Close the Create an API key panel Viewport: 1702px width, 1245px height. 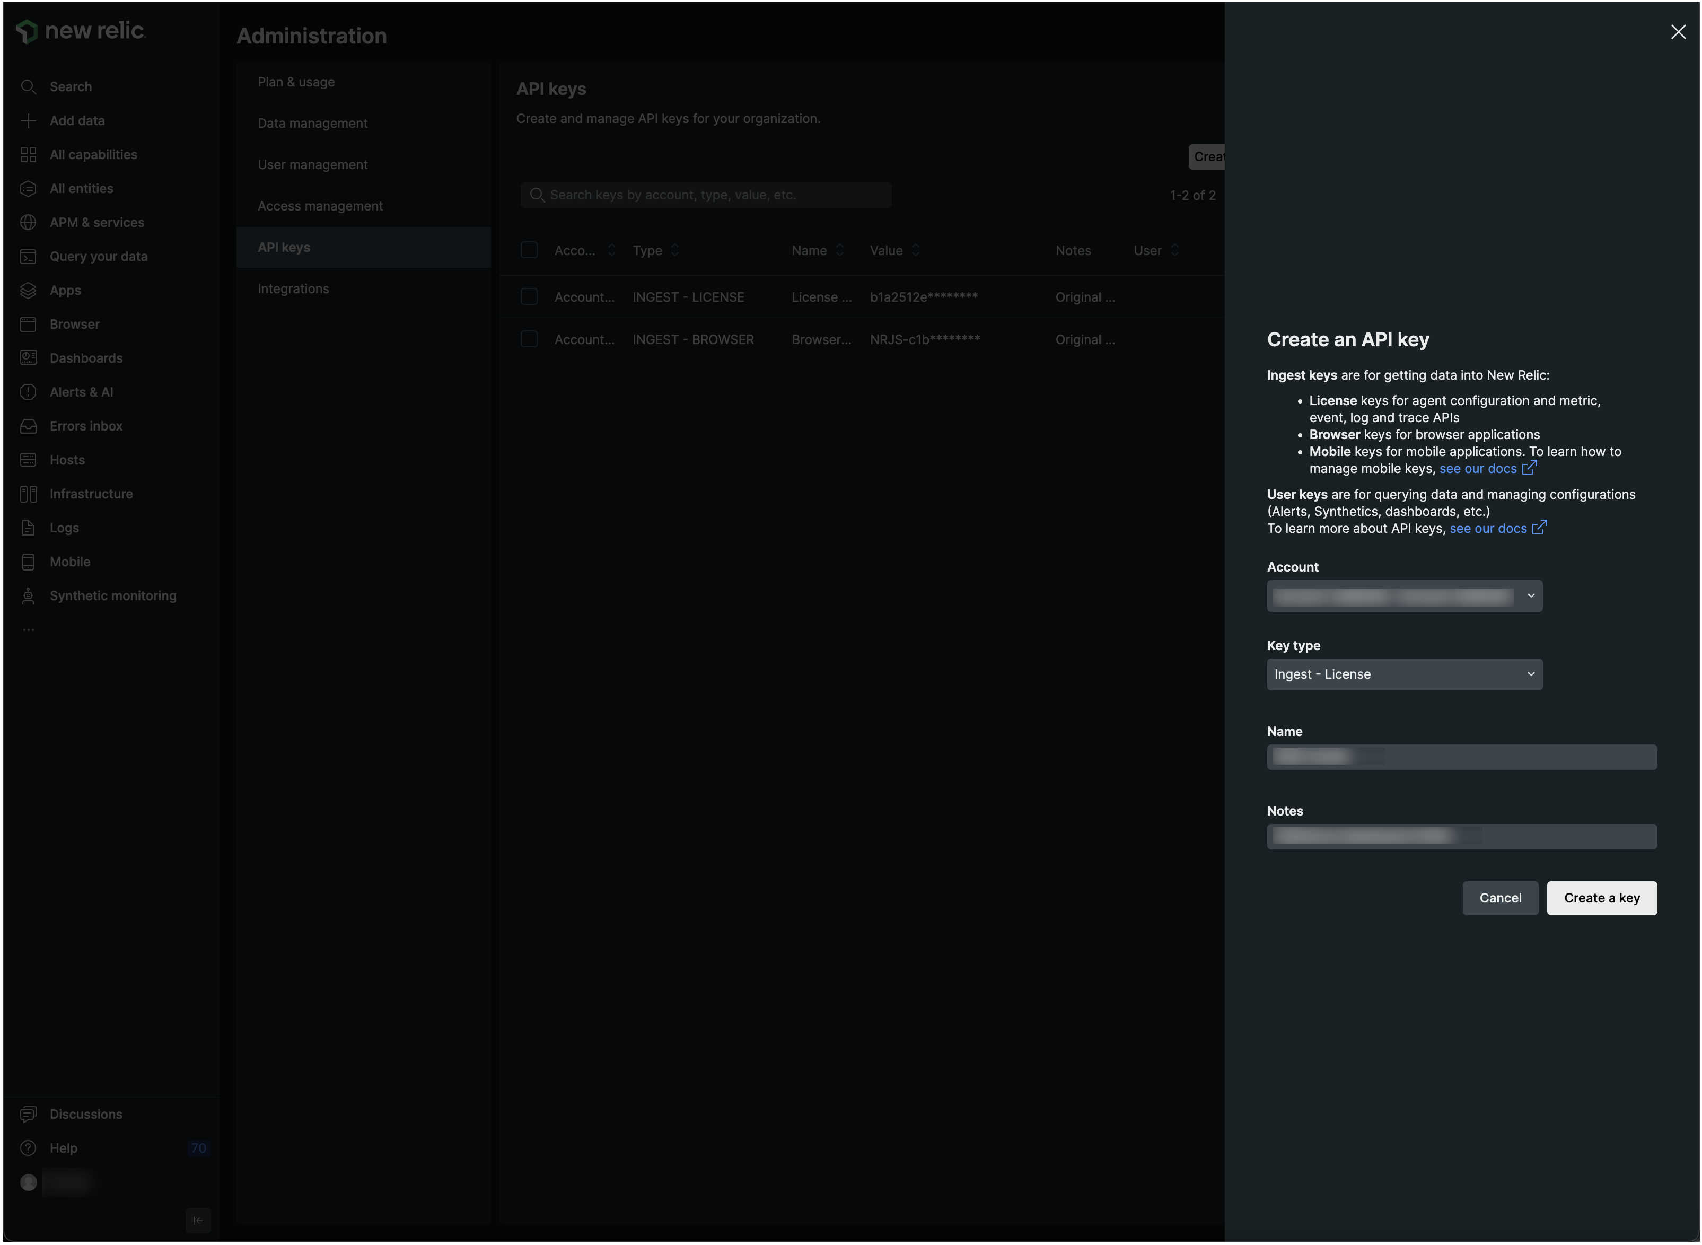point(1678,32)
